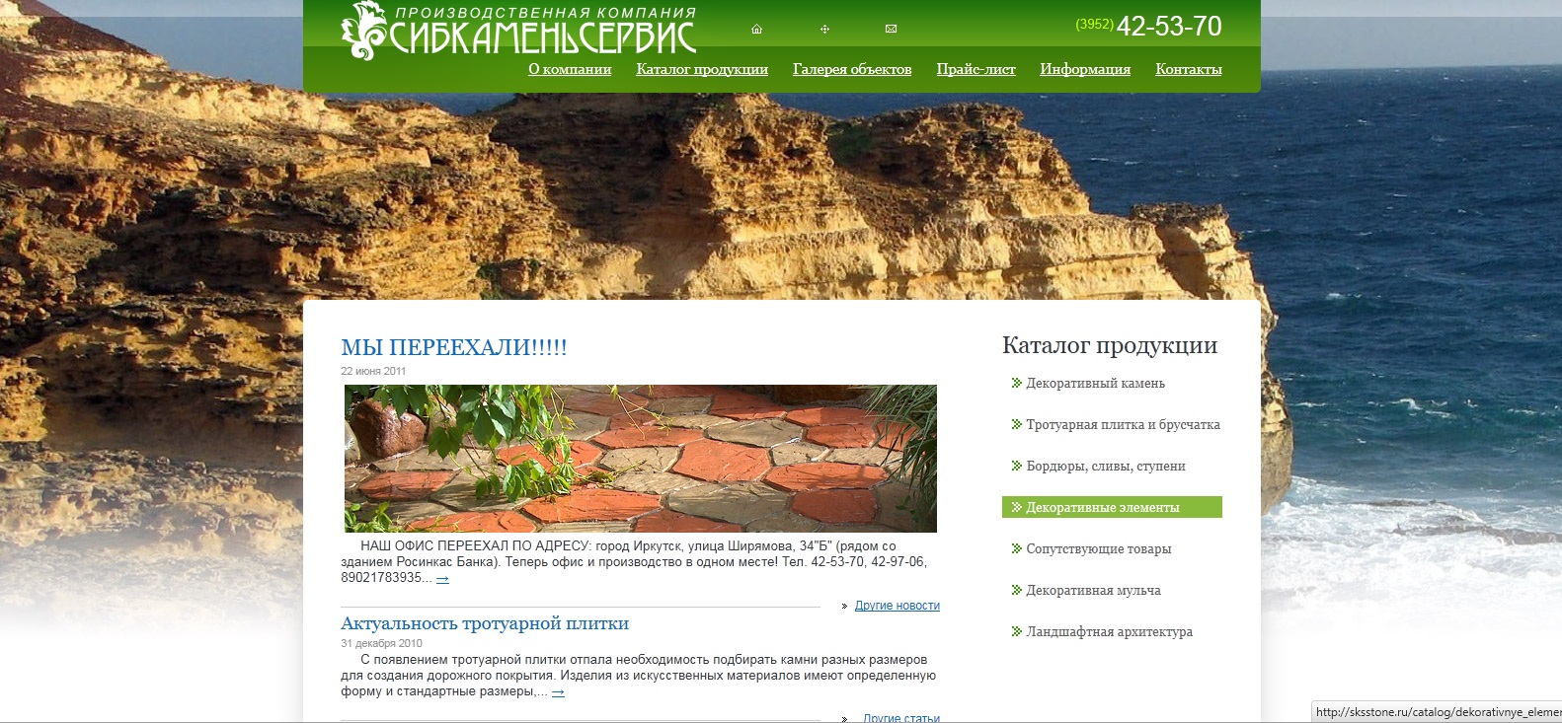Image resolution: width=1562 pixels, height=723 pixels.
Task: Follow arrow after the office moved text
Action: coord(442,579)
